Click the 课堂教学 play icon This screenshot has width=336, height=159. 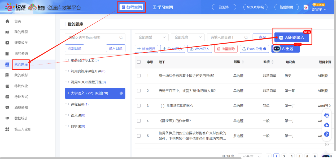(7, 43)
